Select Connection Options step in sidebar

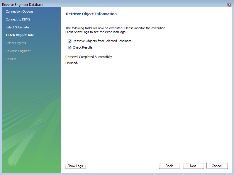pyautogui.click(x=19, y=11)
